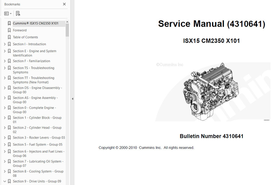Go to Table of Contents bookmark
The image size is (274, 185).
click(x=25, y=37)
